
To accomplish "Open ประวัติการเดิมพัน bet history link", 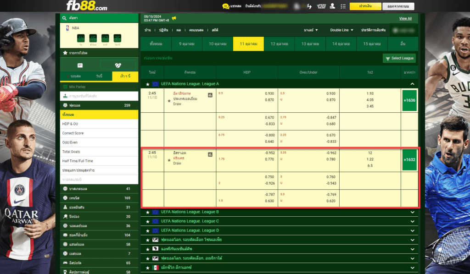I will tap(373, 30).
